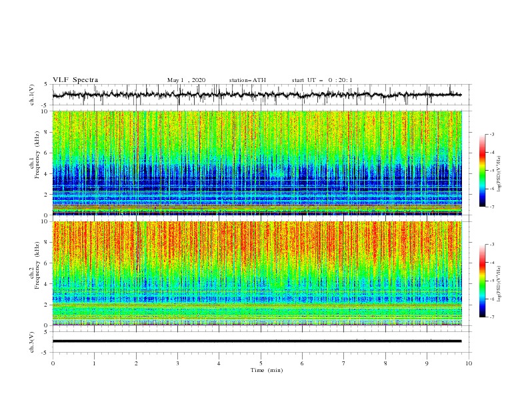Viewport: 528px width, 408px height.
Task: Click the "3" tick on the time axis
Action: [x=177, y=363]
